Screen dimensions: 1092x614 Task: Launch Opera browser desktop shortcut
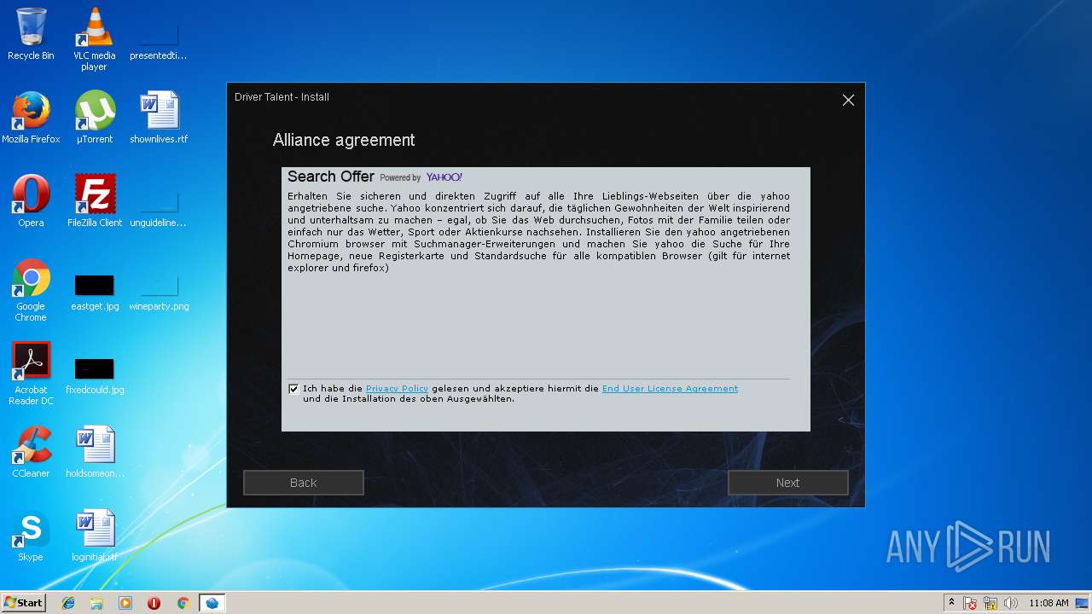(31, 201)
